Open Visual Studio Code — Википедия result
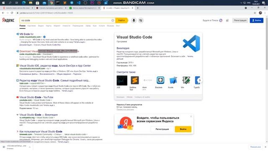Screen dimensions: 268x151 tap(39, 115)
